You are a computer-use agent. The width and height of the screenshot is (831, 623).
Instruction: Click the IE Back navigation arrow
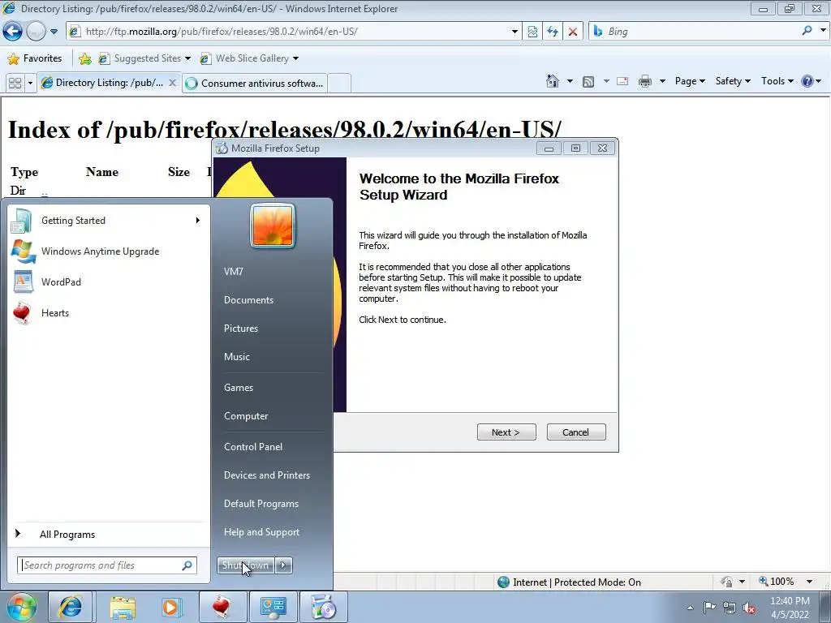pos(13,32)
